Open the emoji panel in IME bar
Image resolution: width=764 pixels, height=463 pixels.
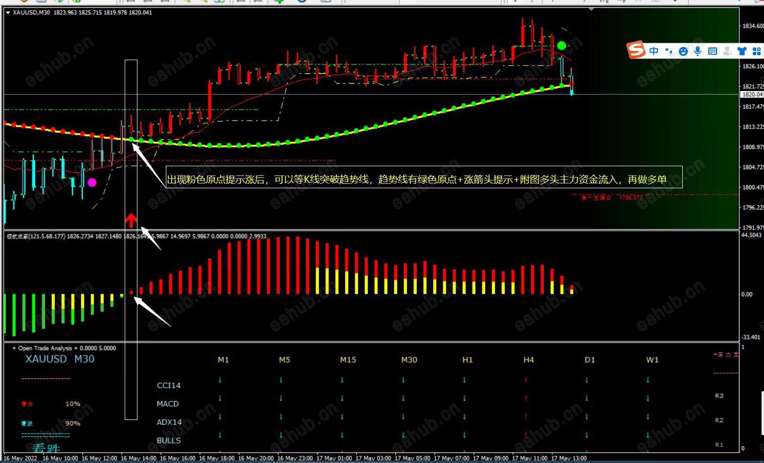point(683,51)
